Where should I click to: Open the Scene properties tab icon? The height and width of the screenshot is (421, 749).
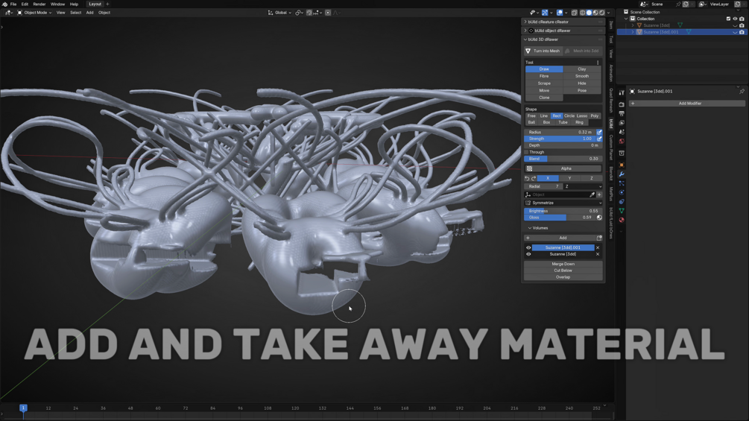point(622,132)
